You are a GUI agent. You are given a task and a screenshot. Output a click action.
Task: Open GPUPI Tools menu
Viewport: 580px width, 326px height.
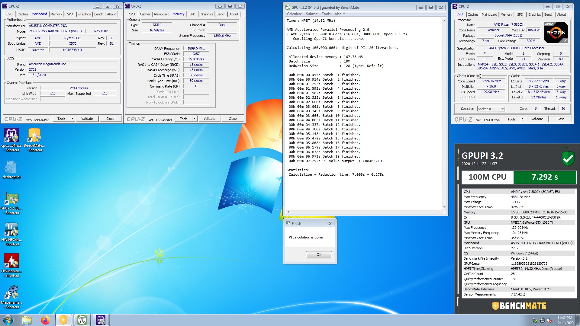click(x=326, y=14)
